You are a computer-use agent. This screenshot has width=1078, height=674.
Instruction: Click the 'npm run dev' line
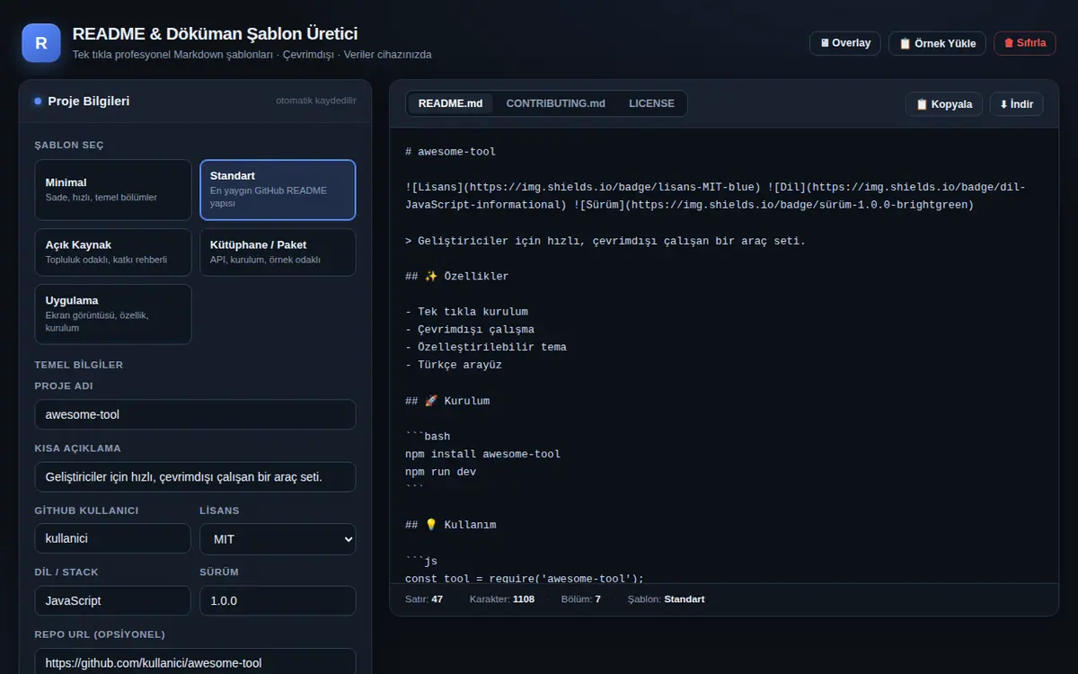[x=440, y=472]
